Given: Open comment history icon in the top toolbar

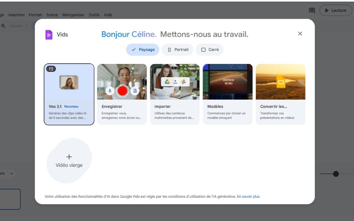Looking at the screenshot, I should click(311, 10).
